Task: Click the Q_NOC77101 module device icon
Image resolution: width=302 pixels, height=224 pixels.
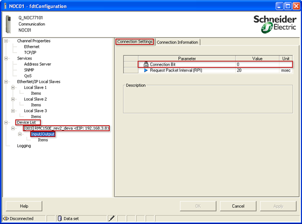Action: pos(9,24)
